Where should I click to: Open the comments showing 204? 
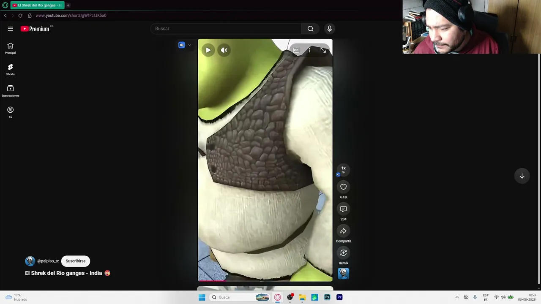[x=344, y=209]
